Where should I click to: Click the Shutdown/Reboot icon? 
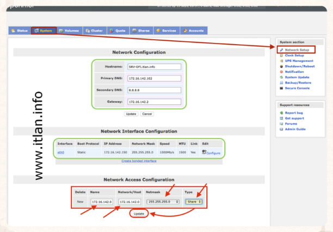pyautogui.click(x=281, y=66)
